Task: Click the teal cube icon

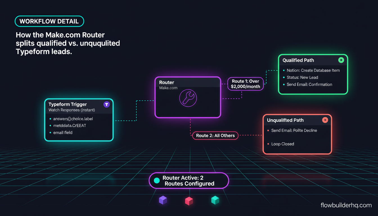Action: 215,200
